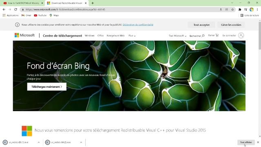Click Tout afficher to show all downloads
Screen dimensions: 261x147
246,143
